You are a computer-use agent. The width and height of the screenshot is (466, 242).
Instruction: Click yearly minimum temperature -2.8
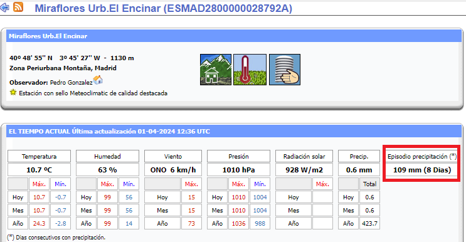click(x=60, y=223)
